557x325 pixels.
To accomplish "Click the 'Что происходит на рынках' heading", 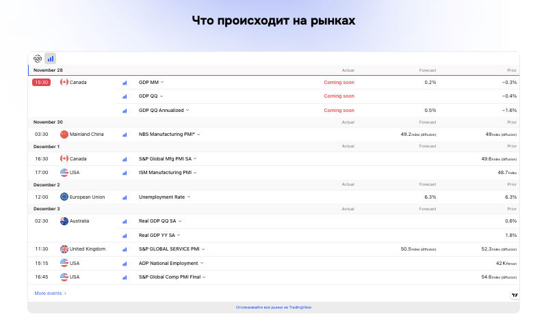I will [x=274, y=20].
